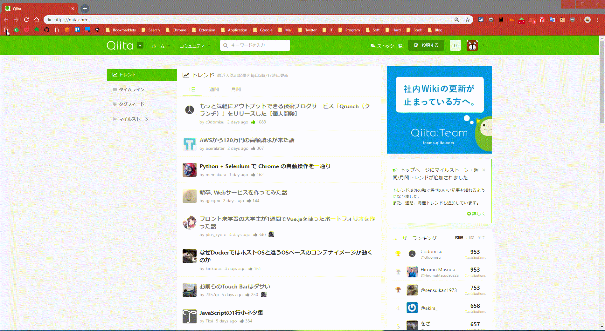Click the Qiita:Team advertisement banner
The image size is (605, 331).
pos(439,110)
